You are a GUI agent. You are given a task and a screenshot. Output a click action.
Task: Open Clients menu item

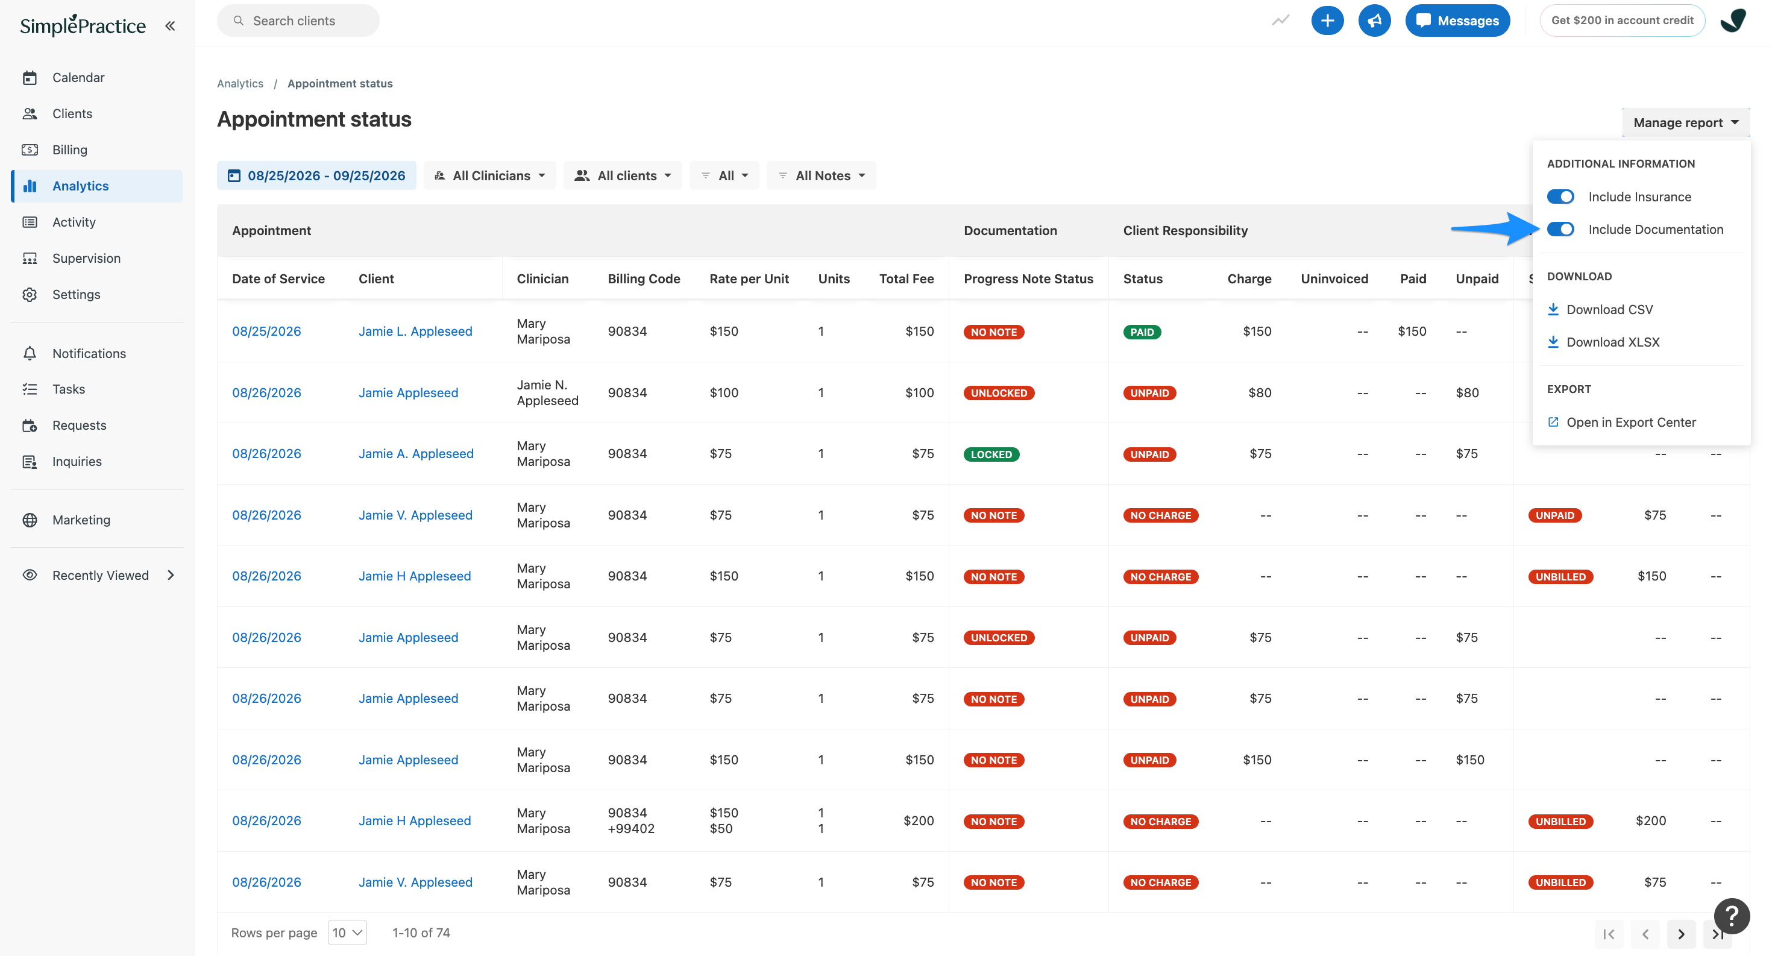pyautogui.click(x=97, y=113)
